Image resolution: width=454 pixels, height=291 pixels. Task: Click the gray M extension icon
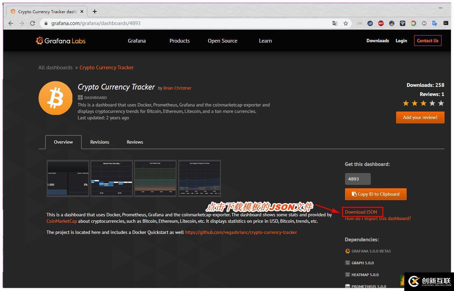tap(424, 23)
